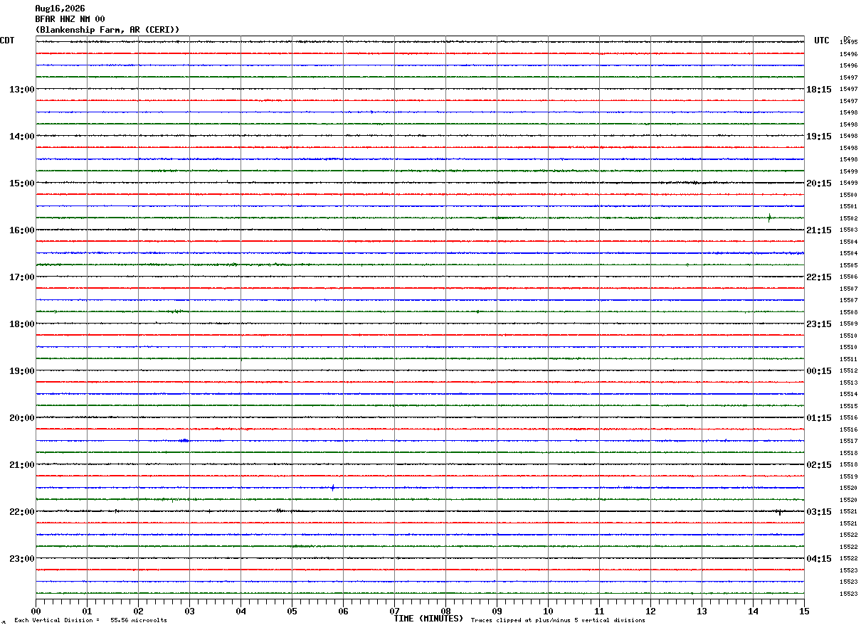Select the 16:00 CDT time label

pyautogui.click(x=22, y=230)
